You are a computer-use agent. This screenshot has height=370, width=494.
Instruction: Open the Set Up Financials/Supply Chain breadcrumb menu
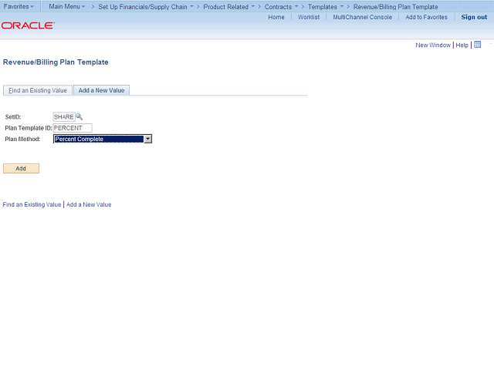coord(146,7)
